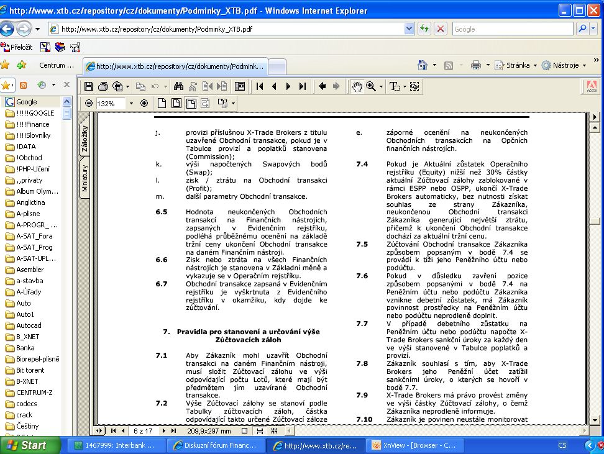Click the PDF toolbar print icon

point(103,86)
